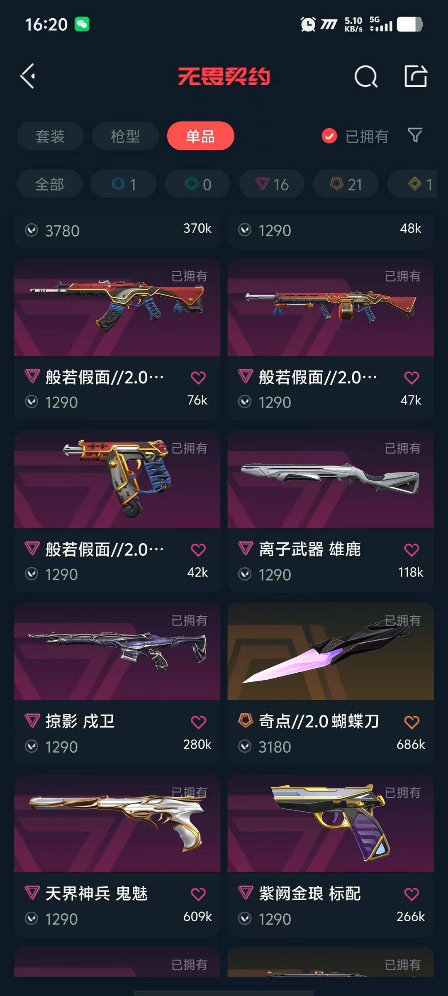Filter by orange tier showing 21

pos(346,184)
